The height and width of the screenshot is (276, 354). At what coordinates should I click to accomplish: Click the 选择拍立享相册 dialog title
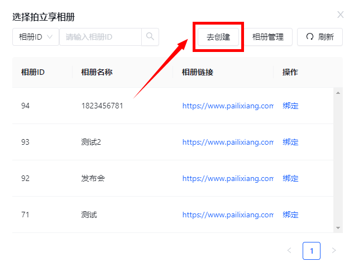point(44,17)
